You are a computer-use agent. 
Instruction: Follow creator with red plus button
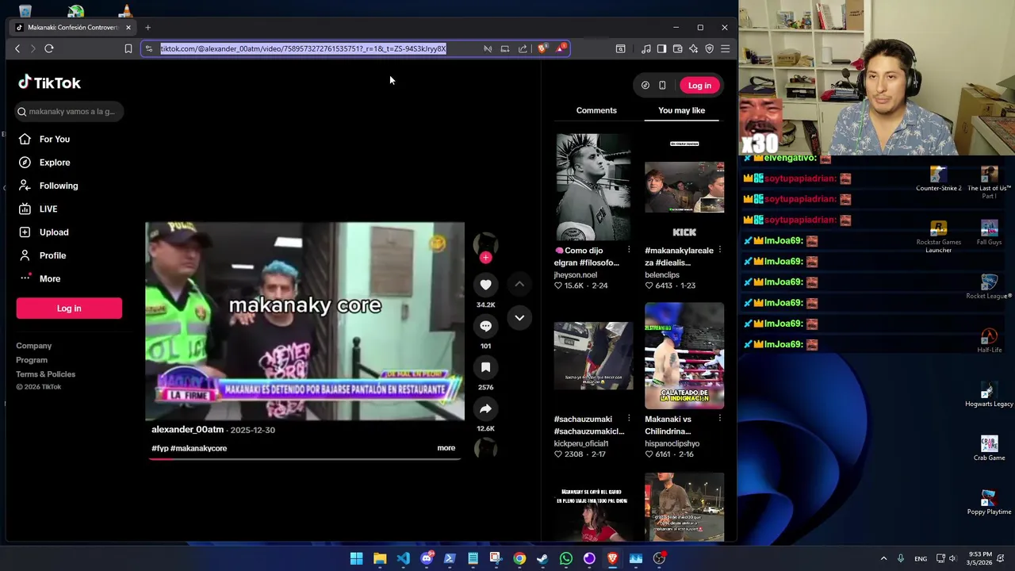(485, 257)
